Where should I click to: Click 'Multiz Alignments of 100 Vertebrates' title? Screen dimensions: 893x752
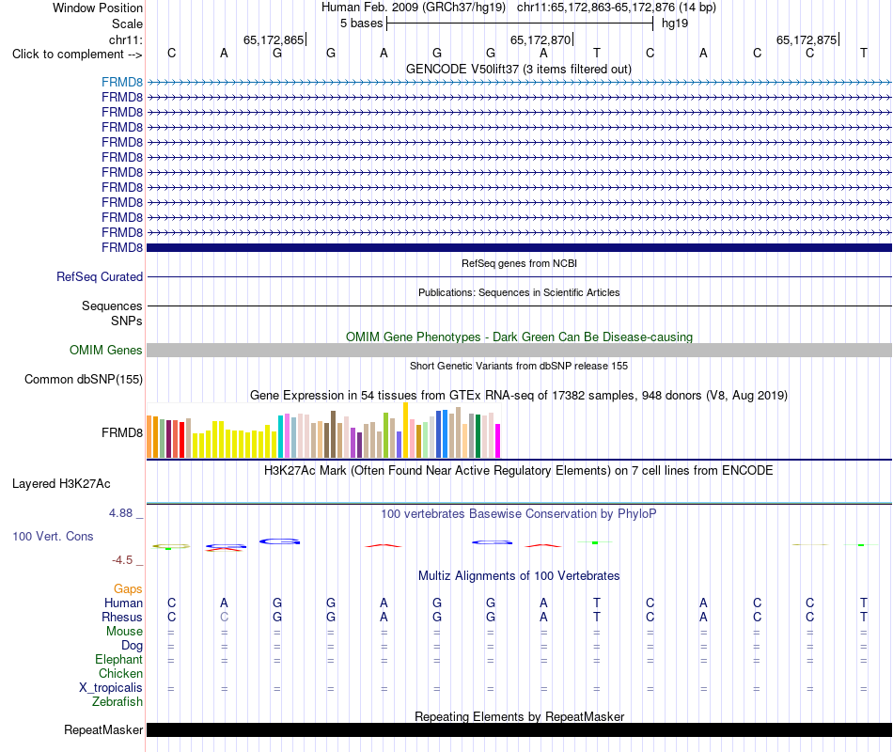point(519,576)
